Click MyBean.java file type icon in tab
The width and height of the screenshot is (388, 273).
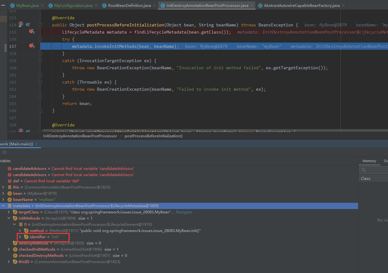[x=12, y=6]
